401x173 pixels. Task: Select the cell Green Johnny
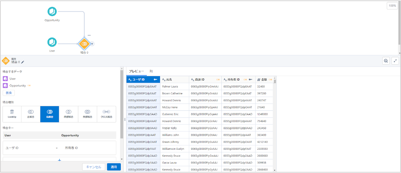click(x=174, y=142)
